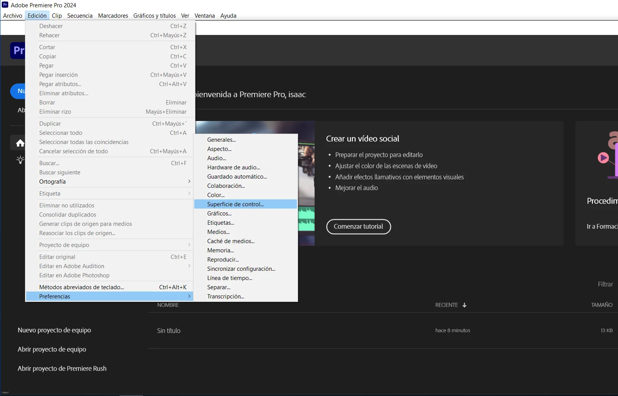Open Hardware de audio preferences

pyautogui.click(x=246, y=167)
